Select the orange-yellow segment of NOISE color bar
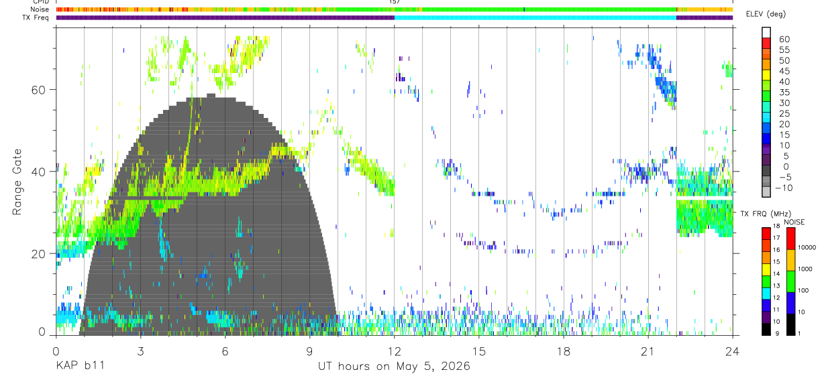 coord(791,259)
